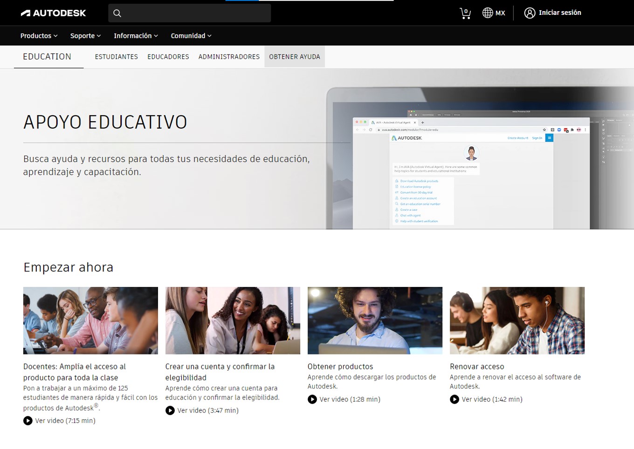
Task: Play video icon for Renovar acceso (1:42 min)
Action: 455,399
